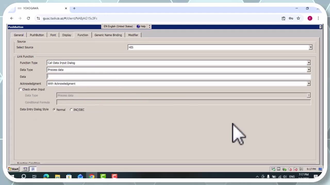The width and height of the screenshot is (330, 185).
Task: Open a new browser tab
Action: click(x=74, y=8)
